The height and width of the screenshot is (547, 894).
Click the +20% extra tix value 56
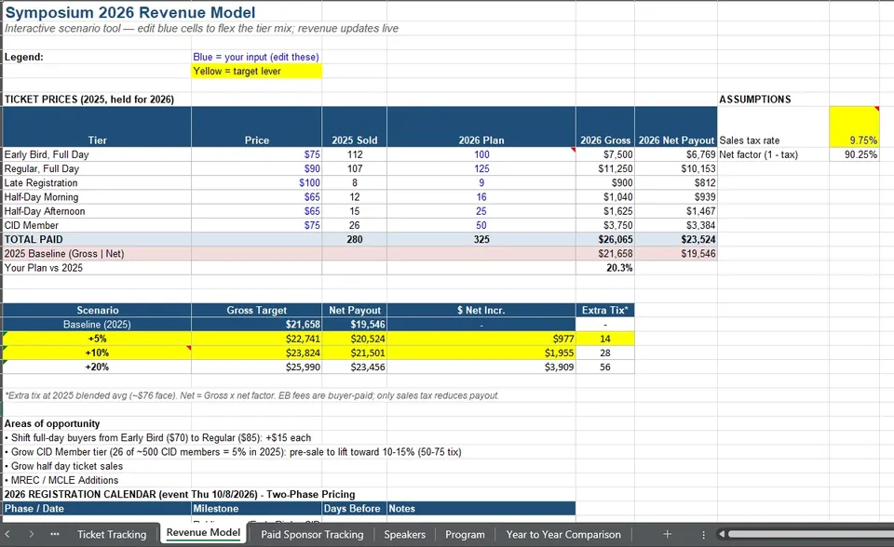click(x=605, y=367)
